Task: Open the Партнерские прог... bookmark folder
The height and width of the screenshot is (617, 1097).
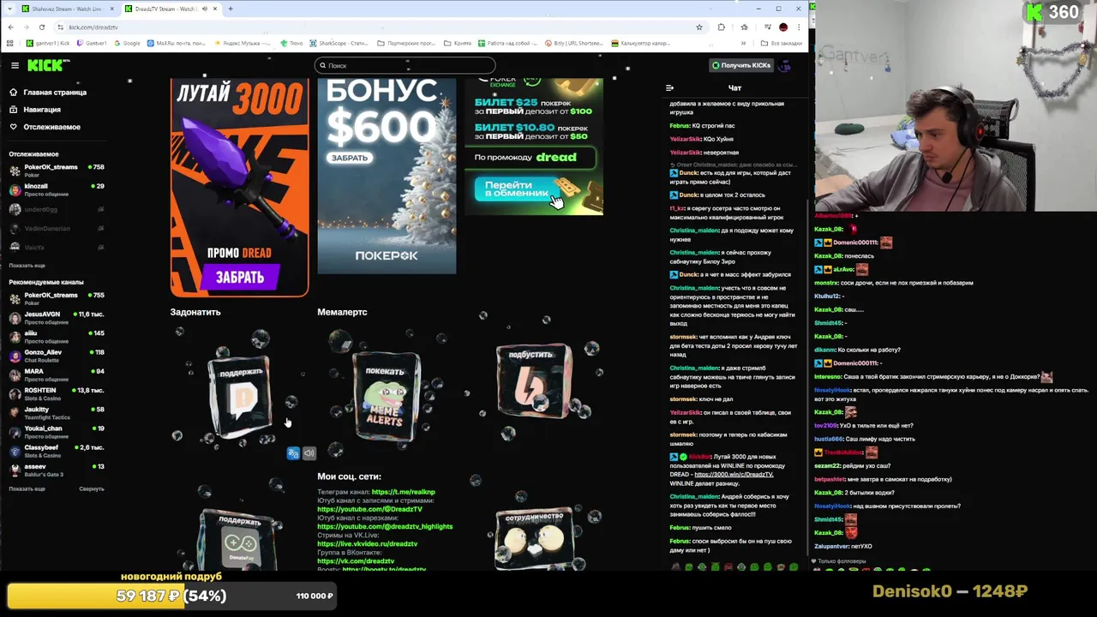Action: tap(406, 43)
